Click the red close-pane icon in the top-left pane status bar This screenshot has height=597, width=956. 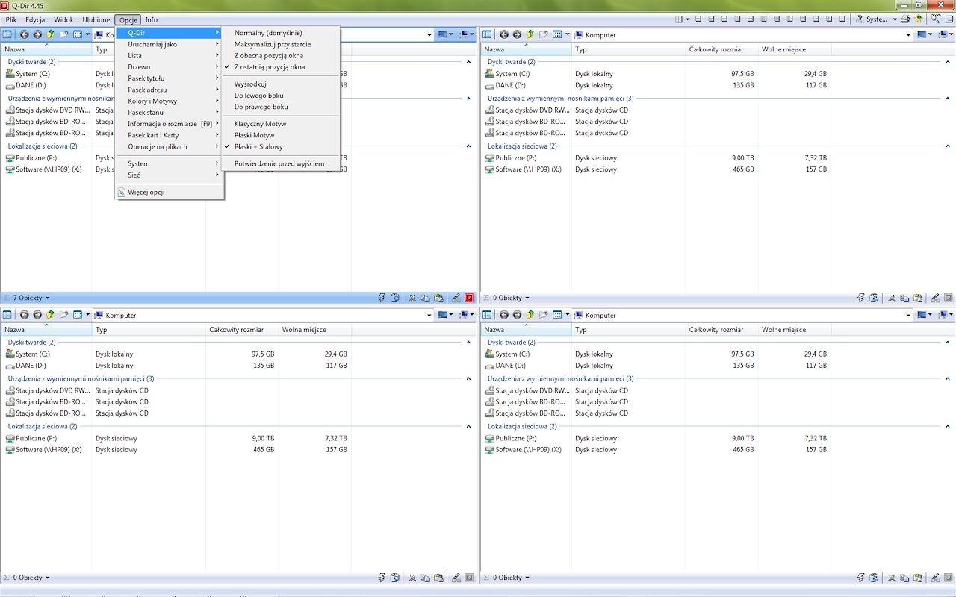click(x=469, y=298)
